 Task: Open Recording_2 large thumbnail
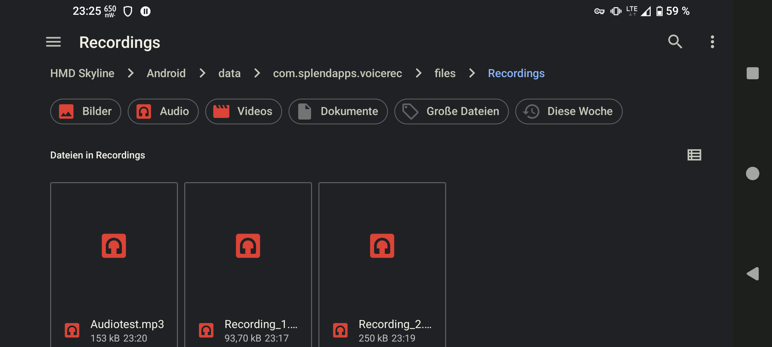point(382,246)
